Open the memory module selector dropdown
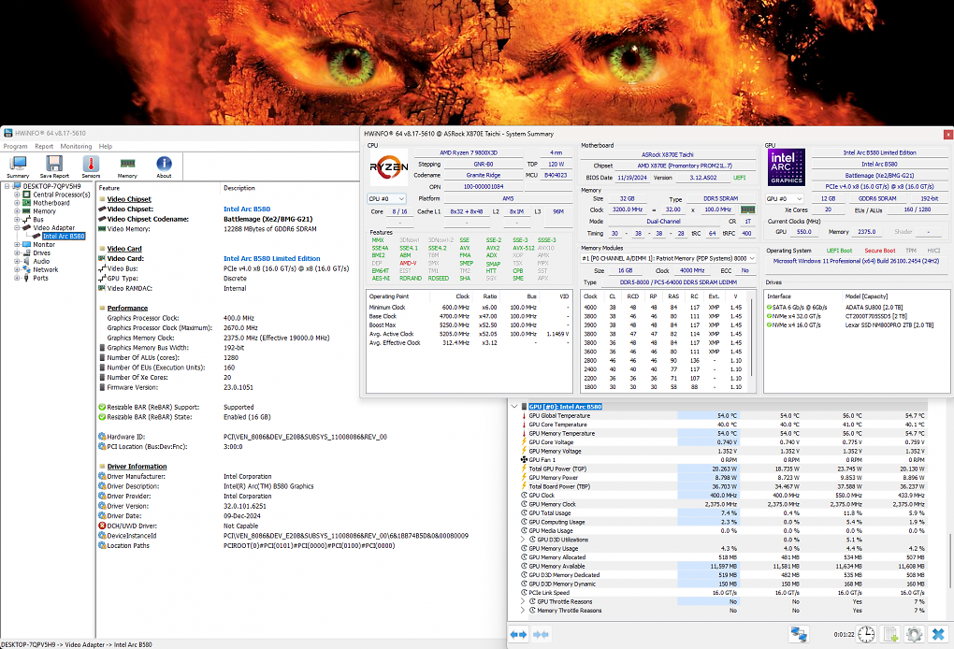This screenshot has height=649, width=954. pos(668,258)
